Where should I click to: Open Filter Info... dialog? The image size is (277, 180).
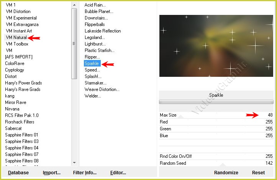coord(85,173)
